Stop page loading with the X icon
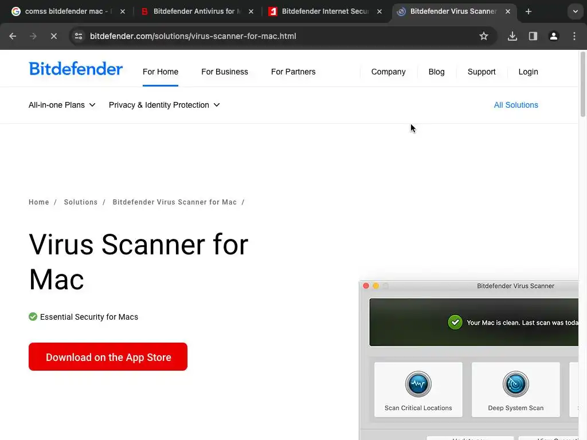 point(54,36)
